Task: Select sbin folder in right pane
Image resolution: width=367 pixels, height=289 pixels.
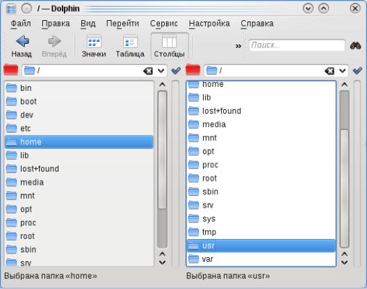Action: tap(261, 192)
